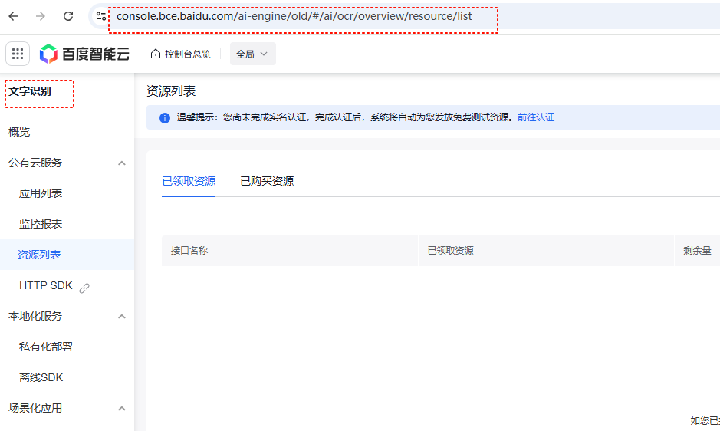Click the Baidu AI Cloud logo

tap(84, 54)
